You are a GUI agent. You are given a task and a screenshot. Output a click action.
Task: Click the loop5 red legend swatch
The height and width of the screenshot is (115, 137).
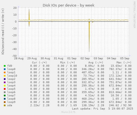(x=5, y=89)
